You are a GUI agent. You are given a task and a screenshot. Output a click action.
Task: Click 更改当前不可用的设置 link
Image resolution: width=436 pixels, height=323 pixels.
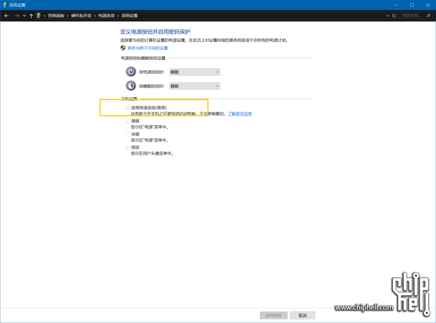(x=148, y=48)
